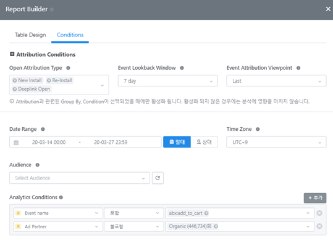The image size is (333, 240).
Task: Click info icon beside Analytics Conditions
Action: click(61, 197)
